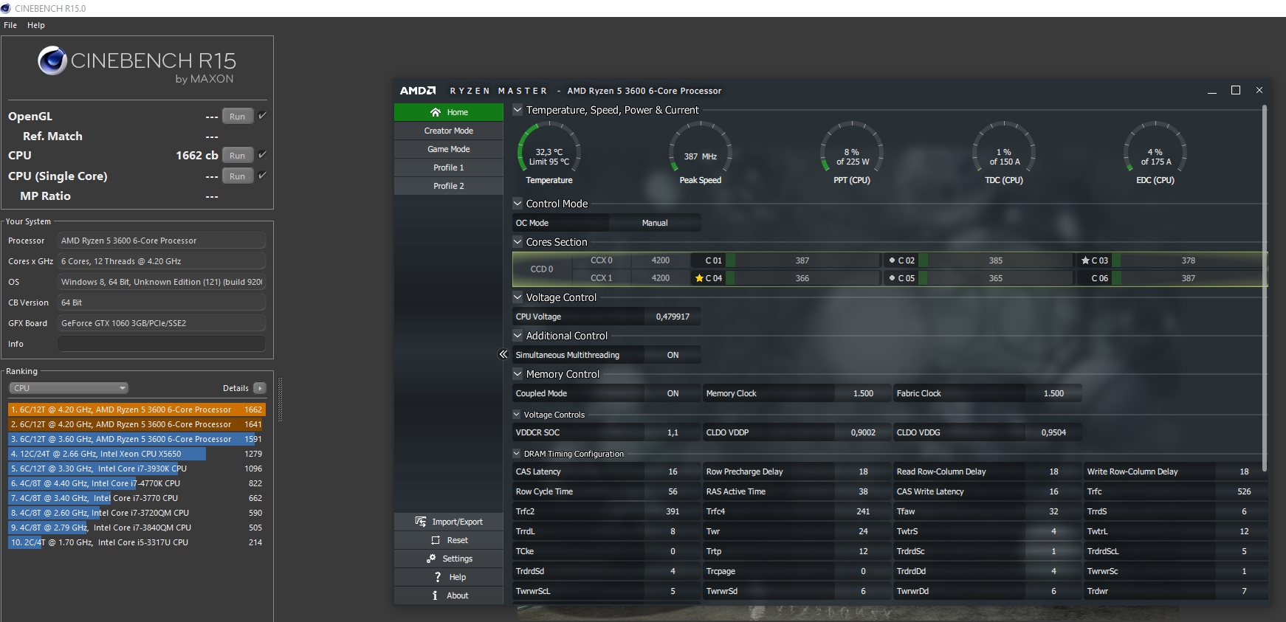The width and height of the screenshot is (1286, 622).
Task: Collapse DRAM Timing Configuration subsection
Action: coord(517,454)
